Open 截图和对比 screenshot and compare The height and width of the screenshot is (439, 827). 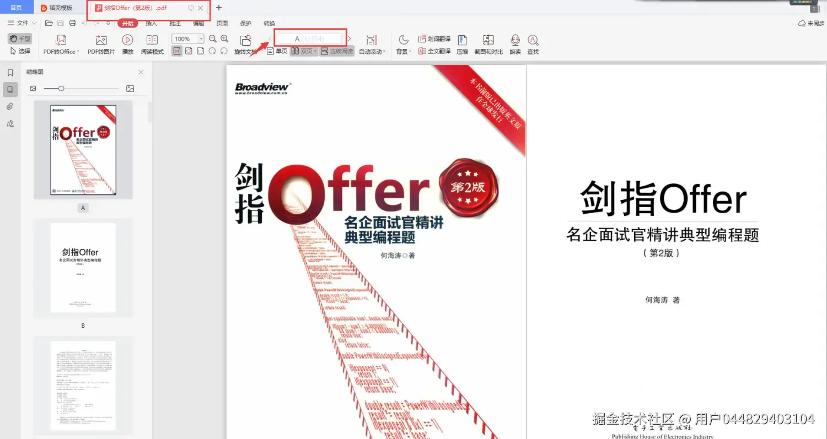pos(488,45)
